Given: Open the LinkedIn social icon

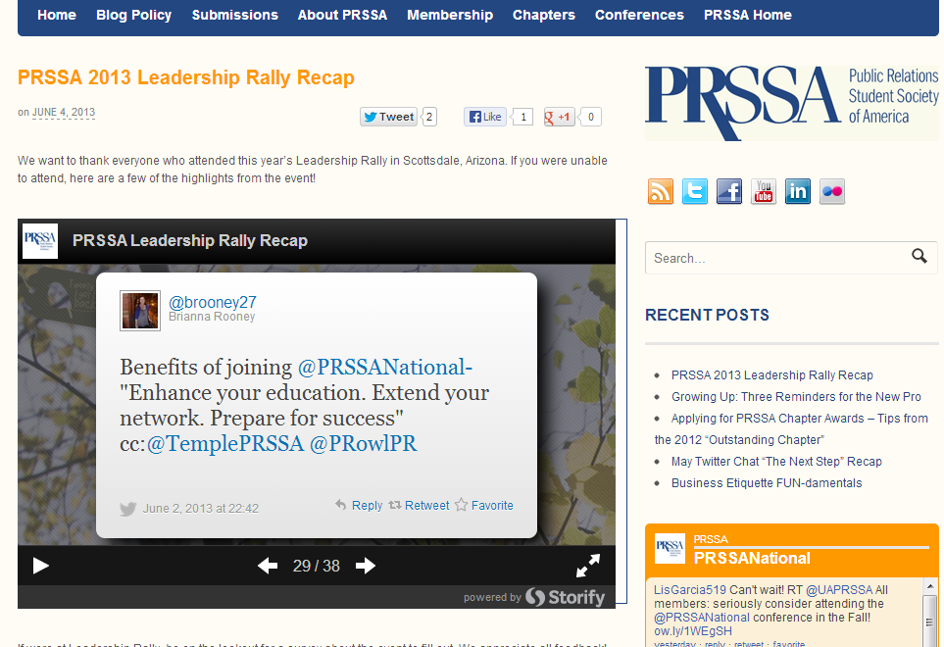Looking at the screenshot, I should 798,191.
